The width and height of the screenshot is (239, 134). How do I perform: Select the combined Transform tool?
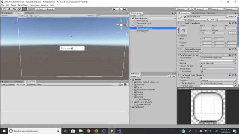[x=30, y=9]
